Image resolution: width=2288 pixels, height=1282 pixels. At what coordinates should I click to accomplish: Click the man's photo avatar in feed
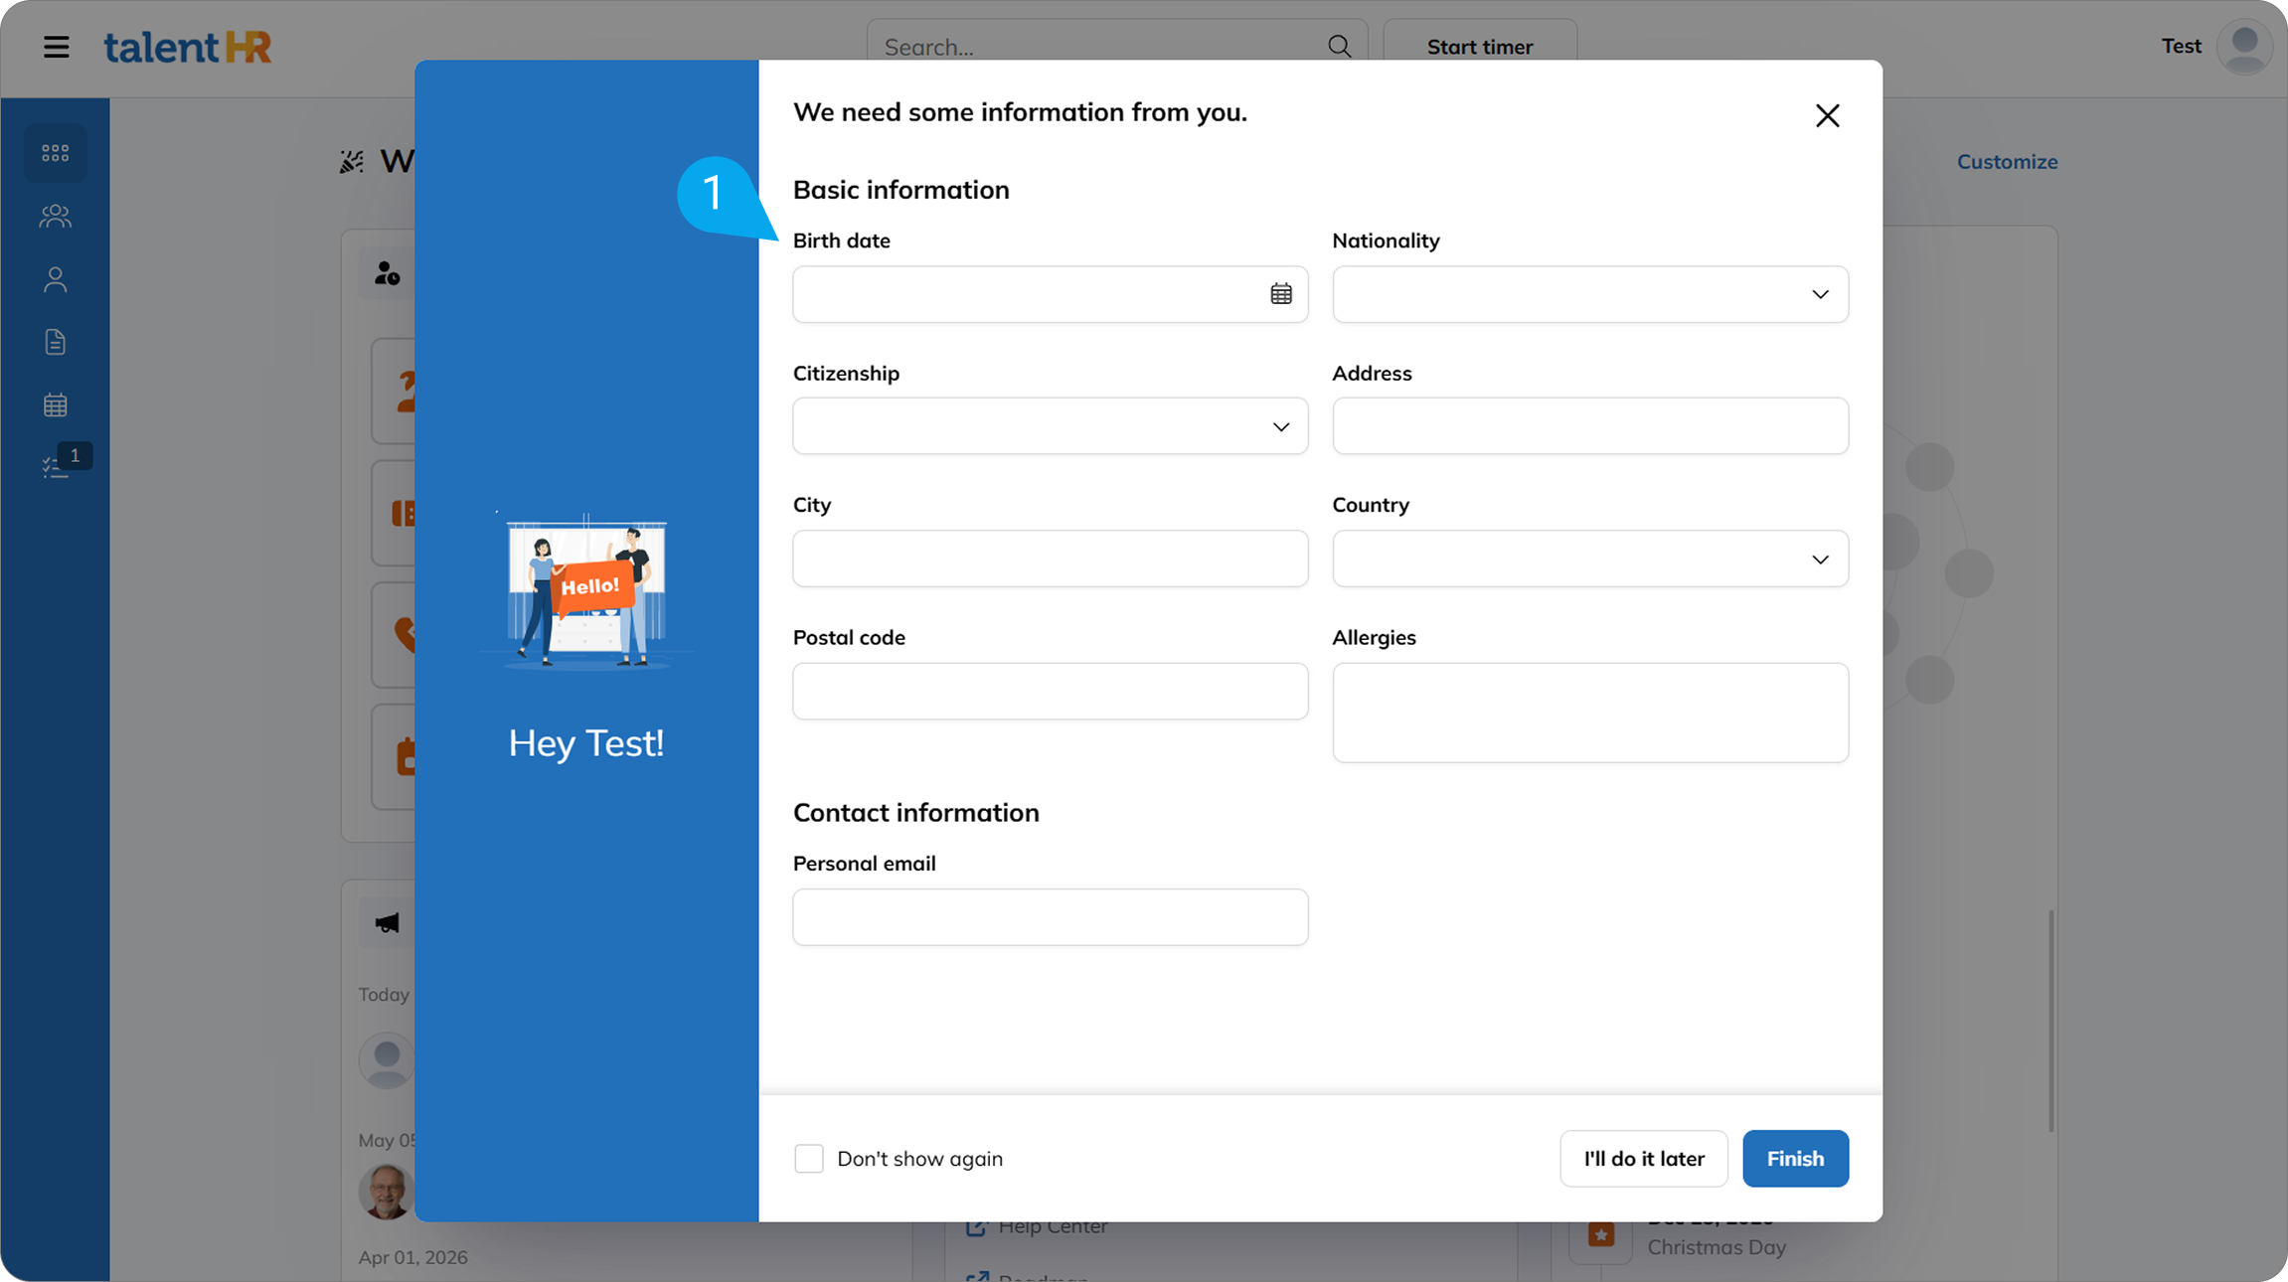(x=387, y=1191)
